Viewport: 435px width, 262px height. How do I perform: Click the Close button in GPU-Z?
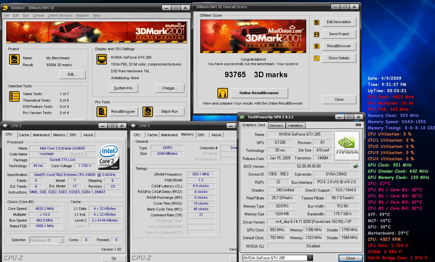pyautogui.click(x=351, y=258)
